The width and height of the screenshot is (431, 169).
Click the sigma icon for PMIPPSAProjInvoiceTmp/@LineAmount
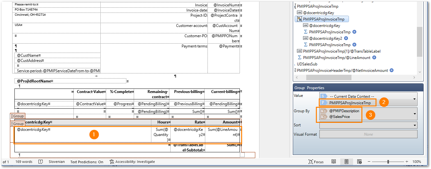300,58
